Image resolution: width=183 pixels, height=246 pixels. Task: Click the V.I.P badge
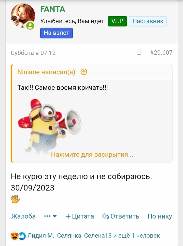[x=117, y=21]
